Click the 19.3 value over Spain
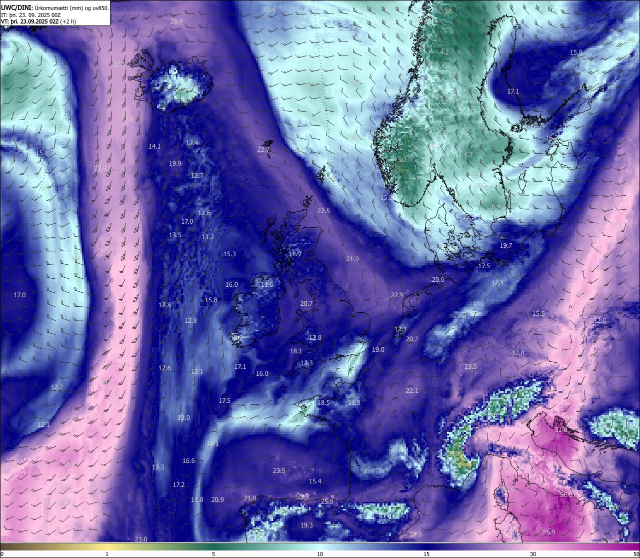This screenshot has height=558, width=640. coord(306,525)
